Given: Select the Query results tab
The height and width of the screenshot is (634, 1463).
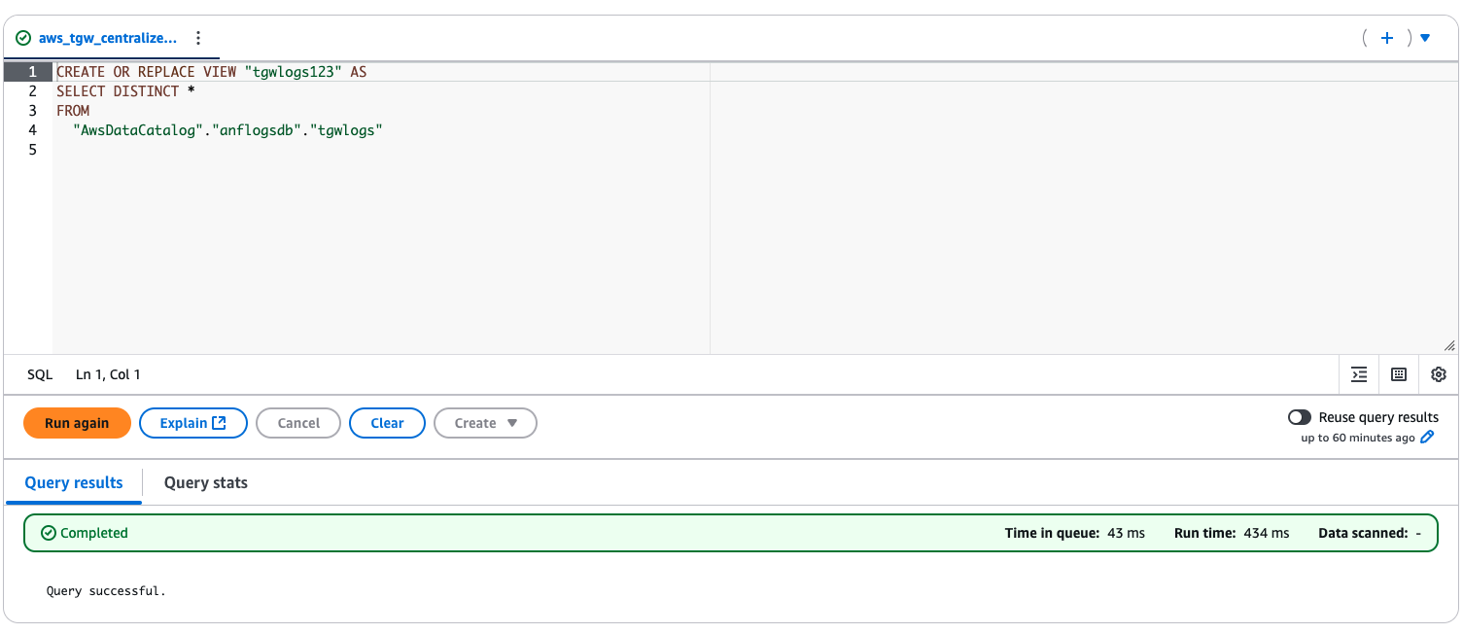Looking at the screenshot, I should pos(73,482).
